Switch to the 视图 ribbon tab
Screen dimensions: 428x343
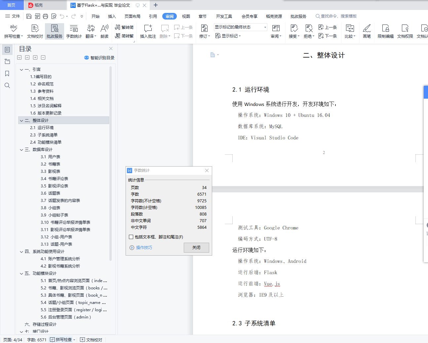(186, 16)
